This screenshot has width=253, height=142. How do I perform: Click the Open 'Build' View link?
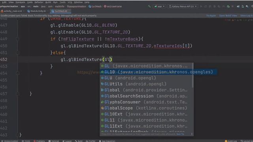228,16
